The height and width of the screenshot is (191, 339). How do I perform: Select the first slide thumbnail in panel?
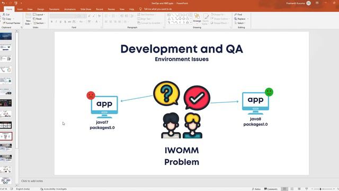tap(6, 36)
